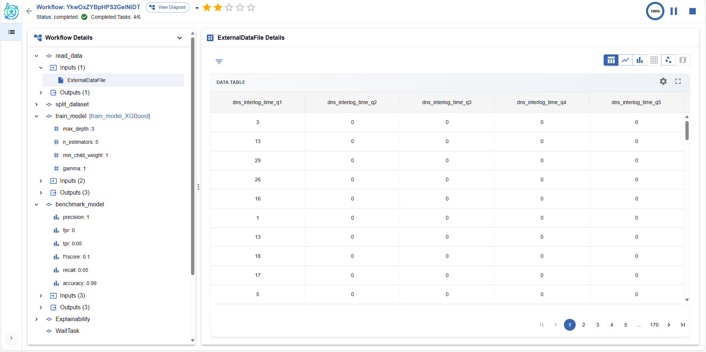Click the filter icon above the data table

219,62
